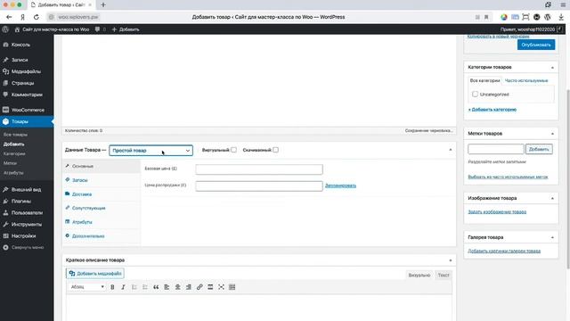The image size is (570, 321).
Task: Open the browser downloads icon
Action: pos(561,17)
